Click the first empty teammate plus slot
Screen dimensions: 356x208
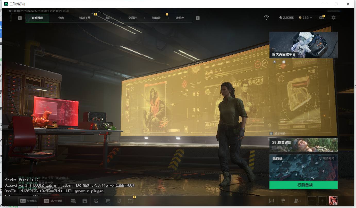[x=312, y=201]
